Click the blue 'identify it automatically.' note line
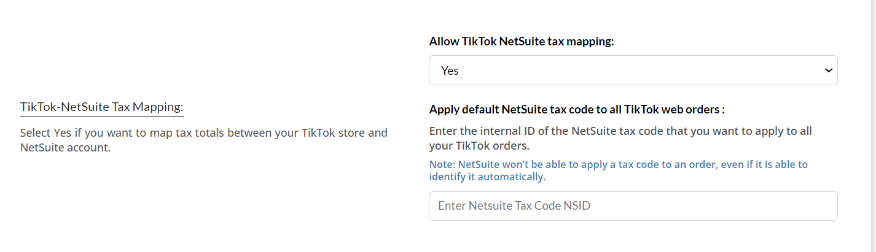Screen dimensions: 876x252 [487, 177]
